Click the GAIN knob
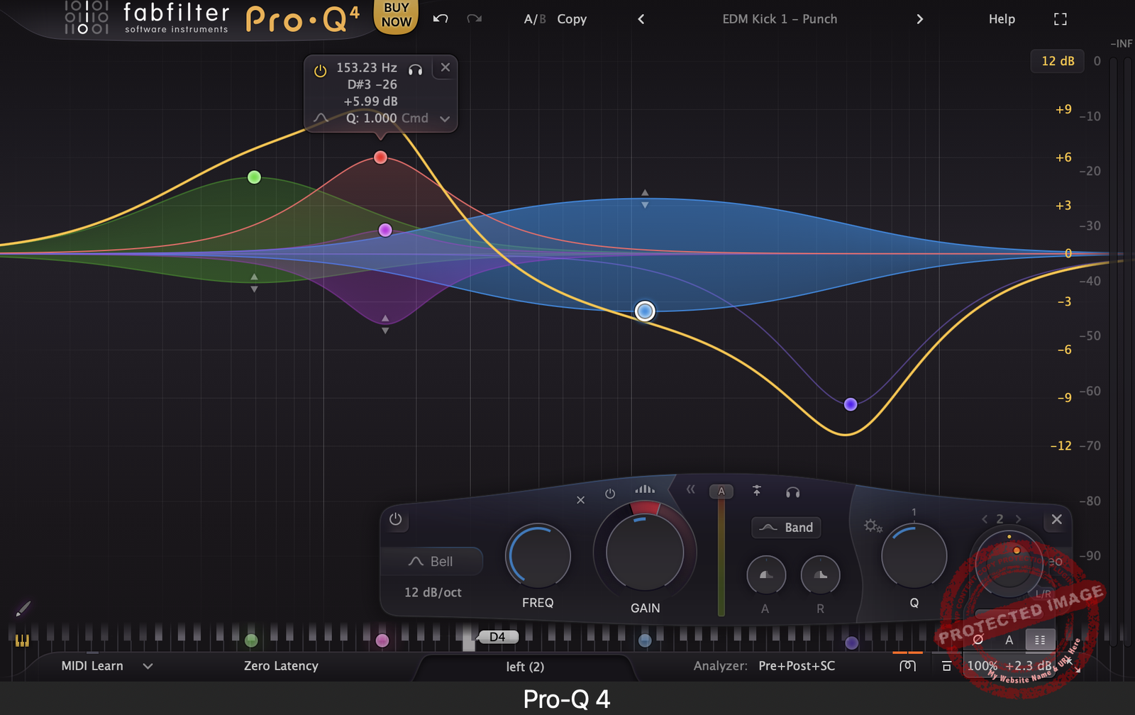Image resolution: width=1135 pixels, height=715 pixels. (x=644, y=552)
